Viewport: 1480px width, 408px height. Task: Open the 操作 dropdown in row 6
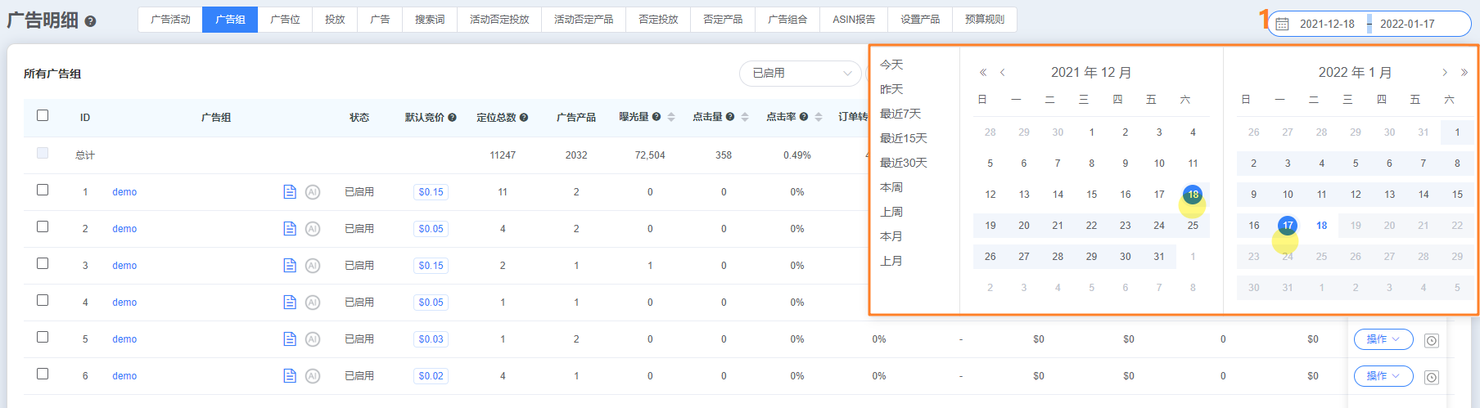(x=1383, y=376)
